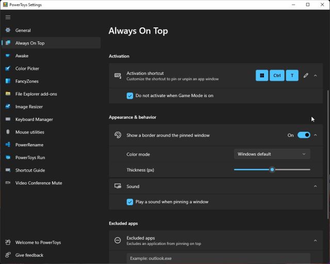This screenshot has width=330, height=264.
Task: Collapse the border settings section chevron
Action: click(x=315, y=135)
